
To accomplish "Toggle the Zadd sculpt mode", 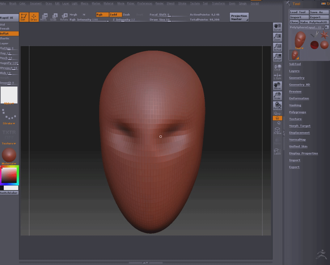I will tap(116, 15).
